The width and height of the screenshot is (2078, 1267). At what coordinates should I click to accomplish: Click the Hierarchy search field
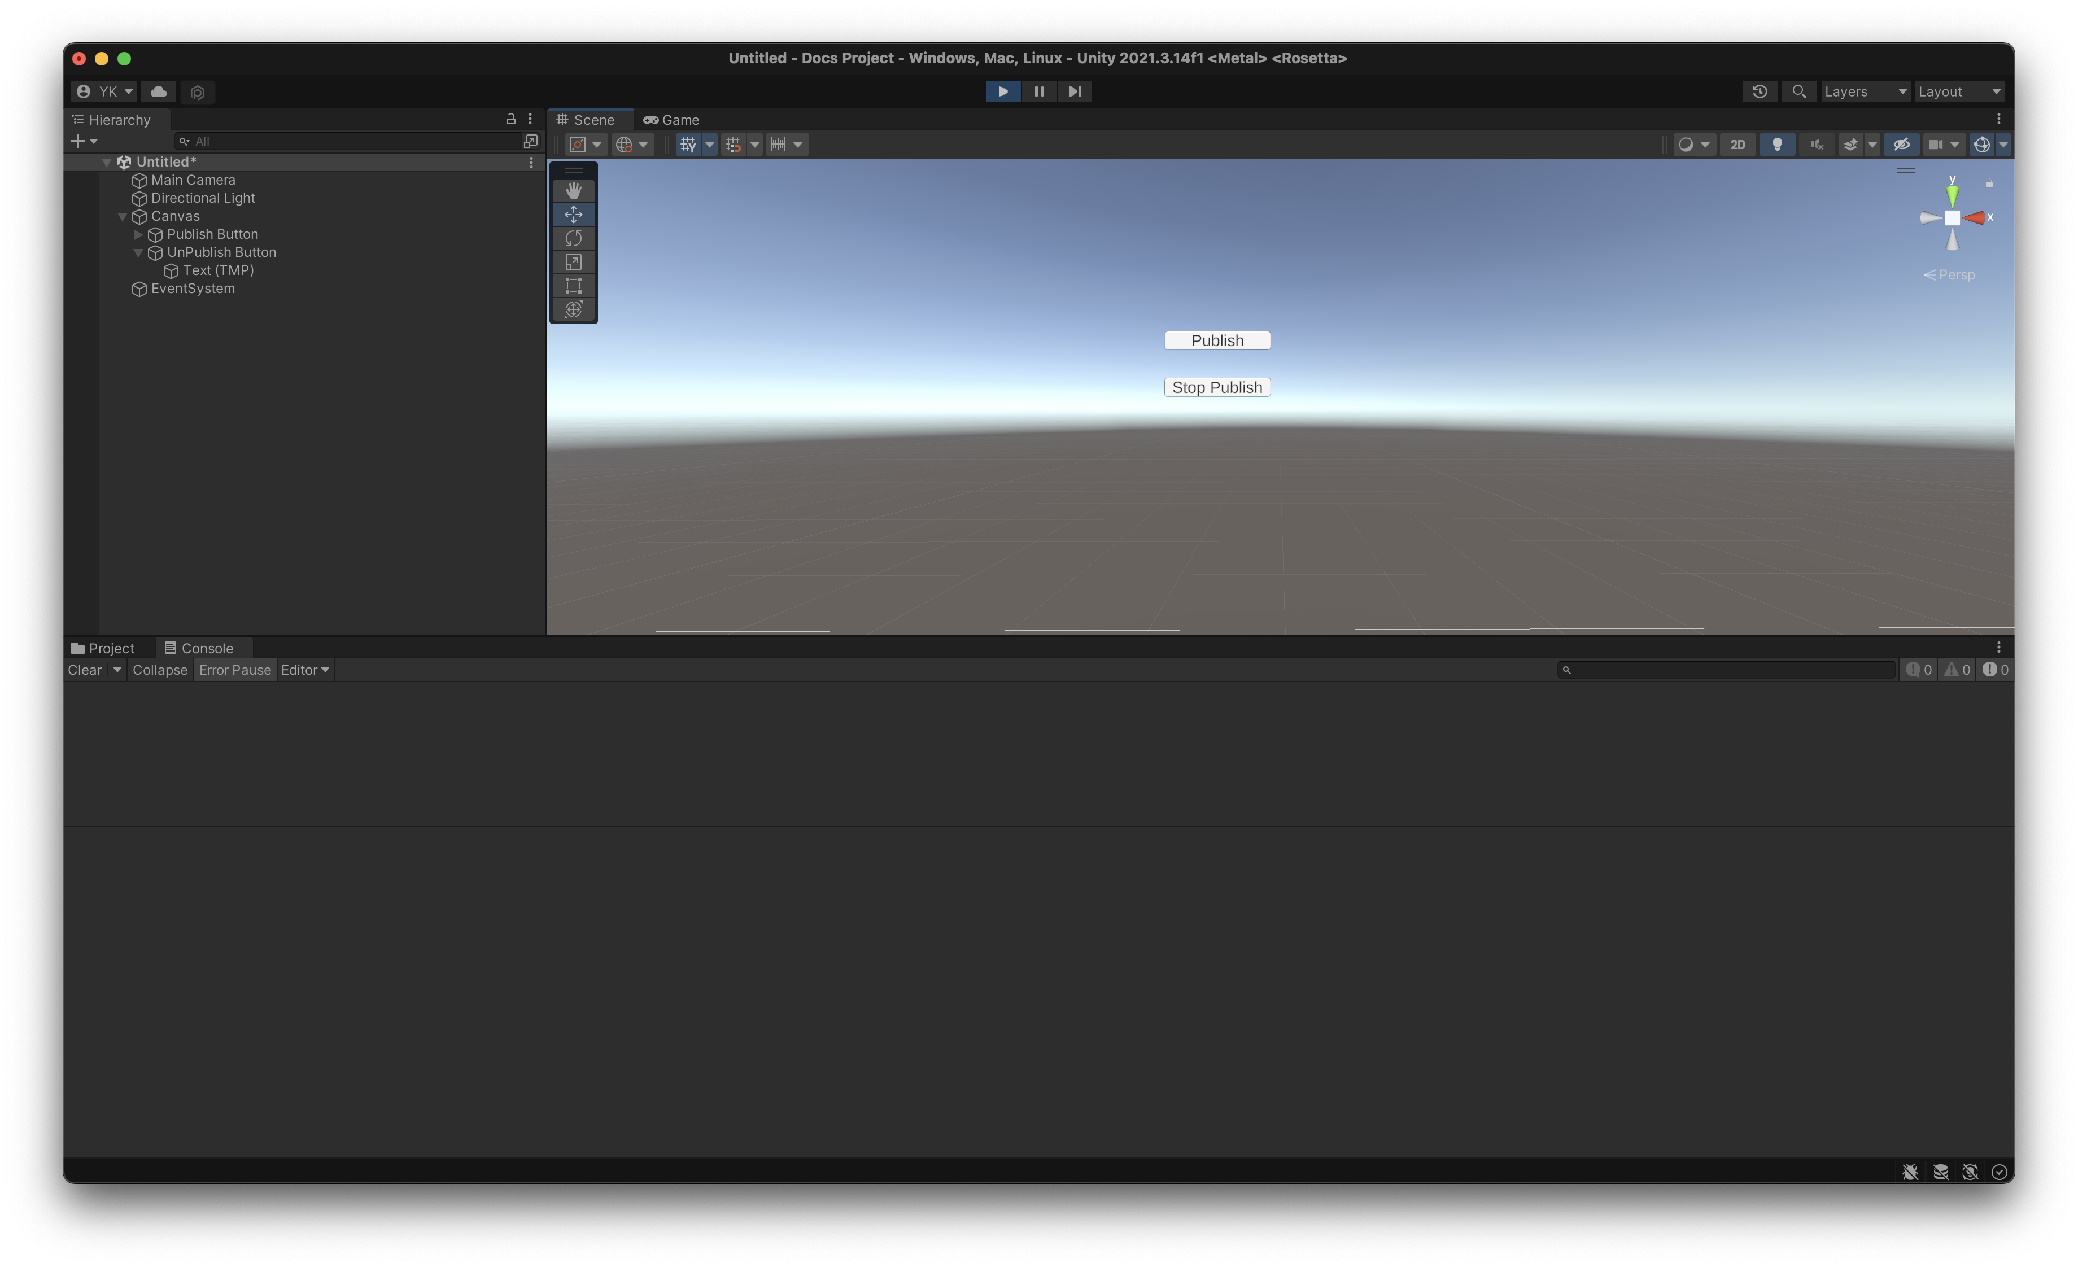click(354, 141)
